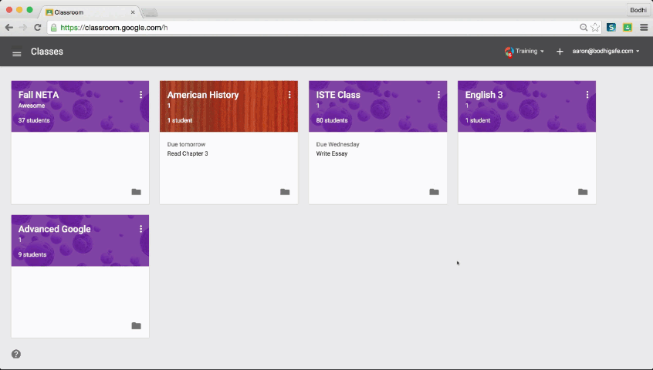The image size is (653, 370).
Task: Click the plus icon to add class
Action: point(560,52)
